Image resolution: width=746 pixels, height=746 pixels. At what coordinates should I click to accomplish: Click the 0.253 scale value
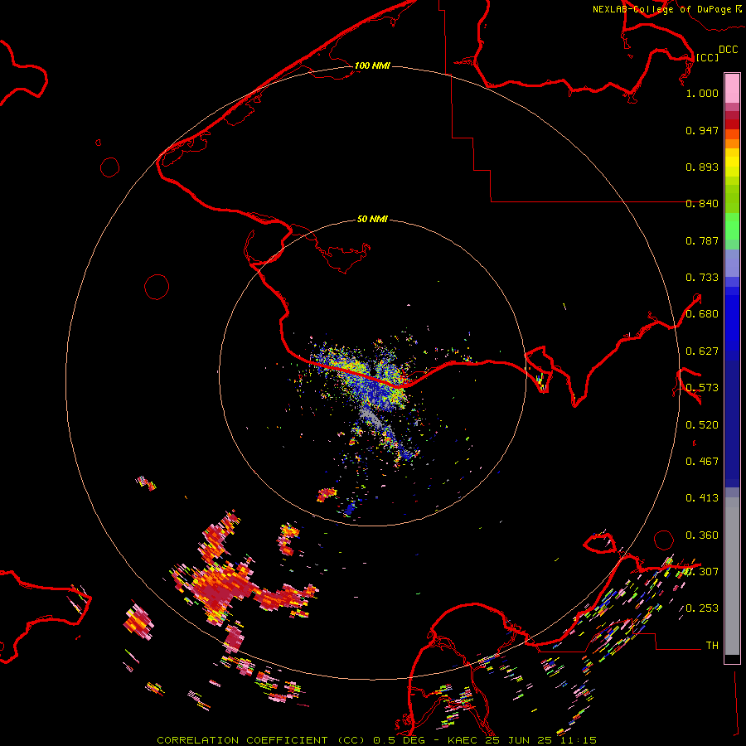coord(702,608)
